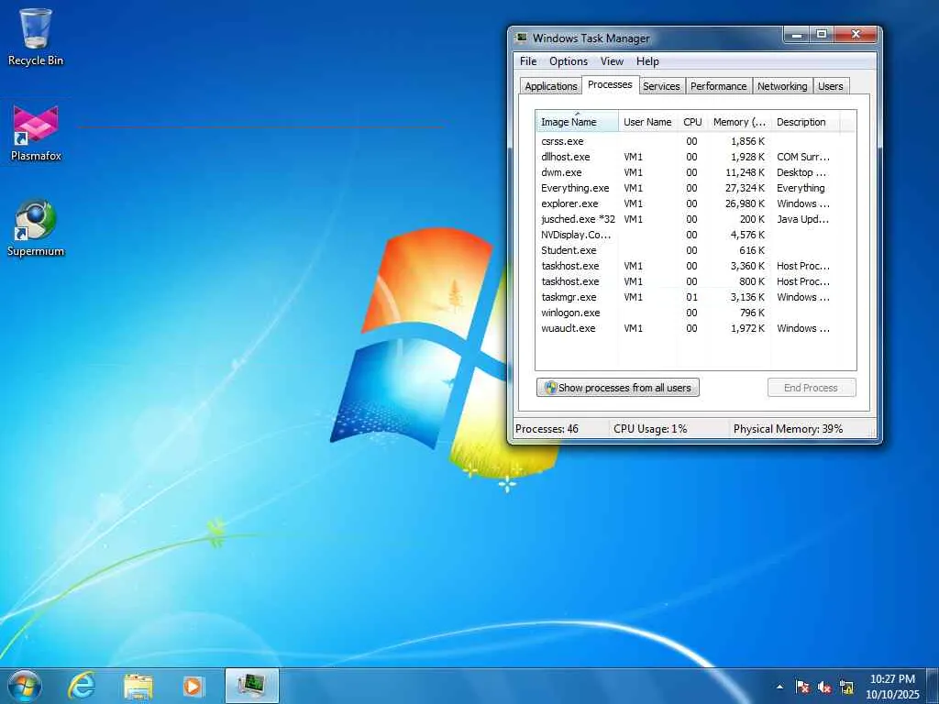Open the Help menu
Image resolution: width=939 pixels, height=704 pixels.
point(647,61)
